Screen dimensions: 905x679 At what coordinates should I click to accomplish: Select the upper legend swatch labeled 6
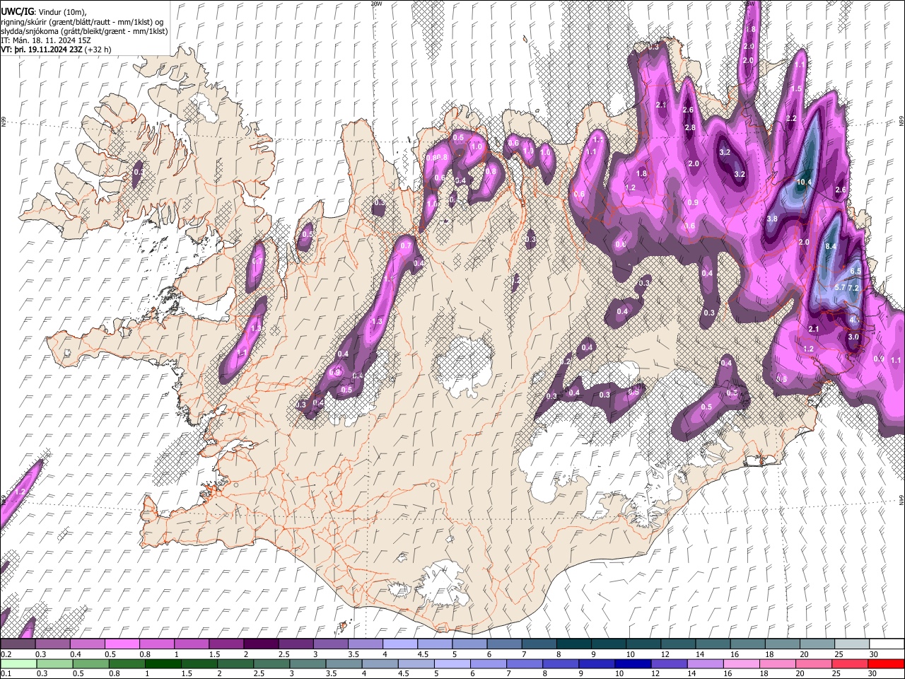click(x=503, y=644)
